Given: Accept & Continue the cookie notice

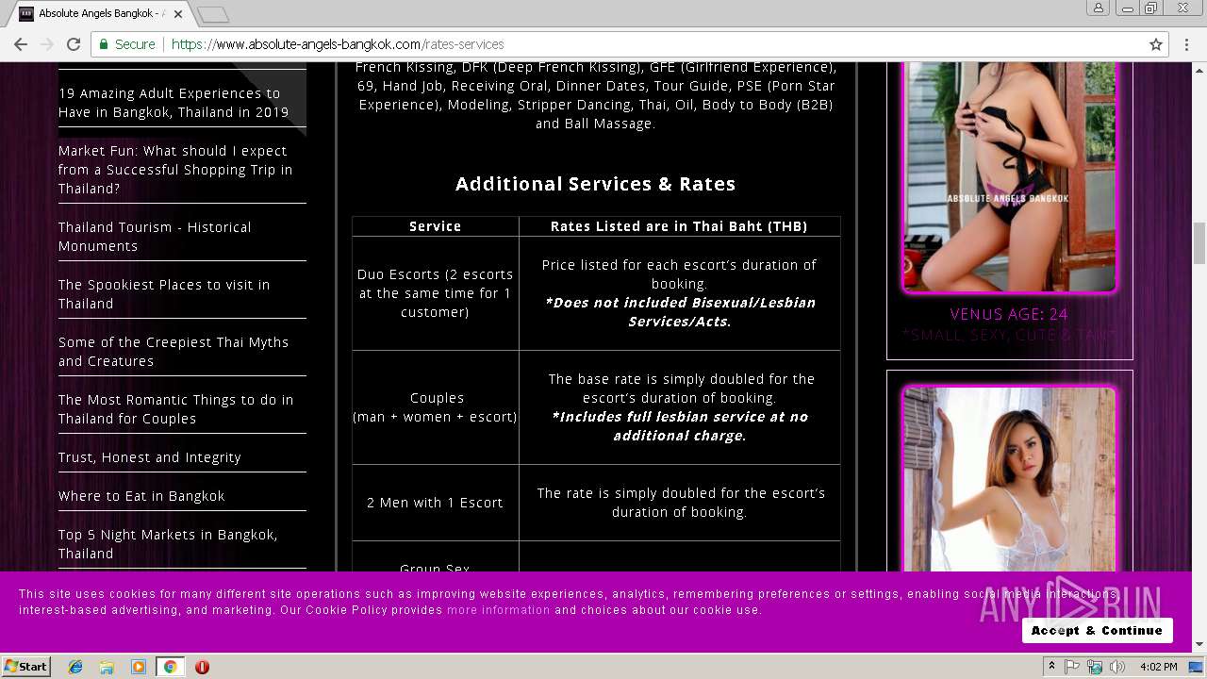Looking at the screenshot, I should (x=1097, y=630).
